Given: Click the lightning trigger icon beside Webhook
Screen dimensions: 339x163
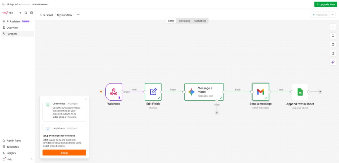Looking at the screenshot, I should (101, 92).
